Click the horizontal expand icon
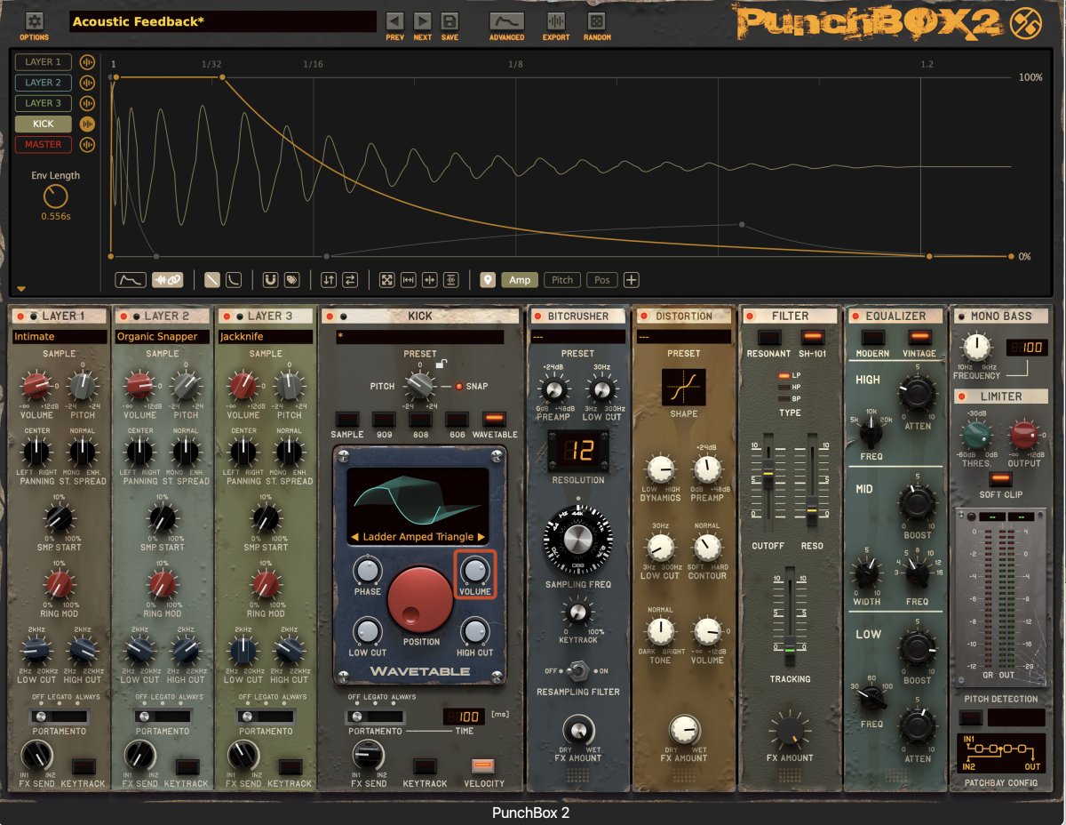Viewport: 1066px width, 825px height. 409,280
